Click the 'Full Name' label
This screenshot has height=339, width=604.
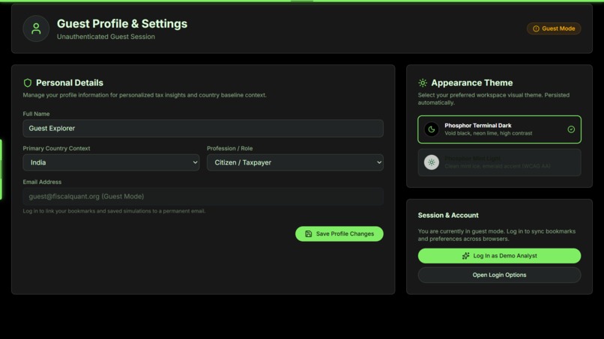[x=36, y=114]
